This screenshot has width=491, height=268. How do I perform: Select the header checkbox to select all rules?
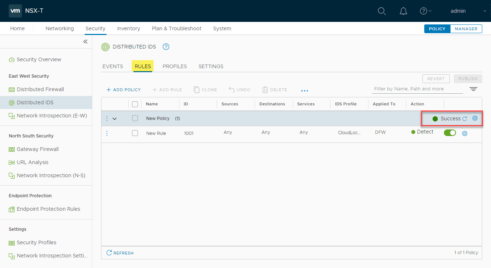[135, 104]
